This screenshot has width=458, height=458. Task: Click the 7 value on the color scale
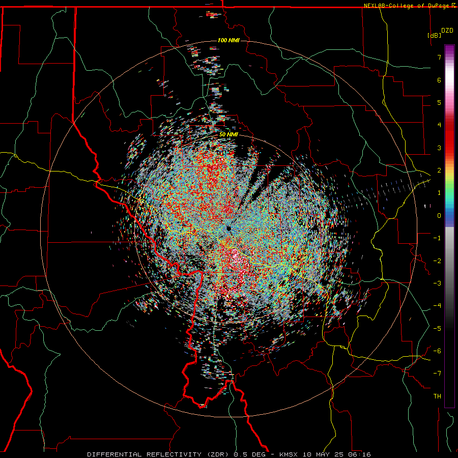click(439, 57)
